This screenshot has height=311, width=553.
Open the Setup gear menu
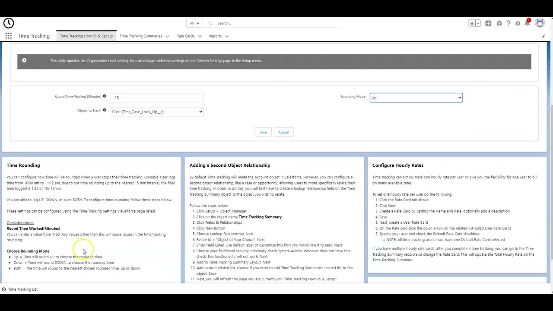pyautogui.click(x=518, y=23)
